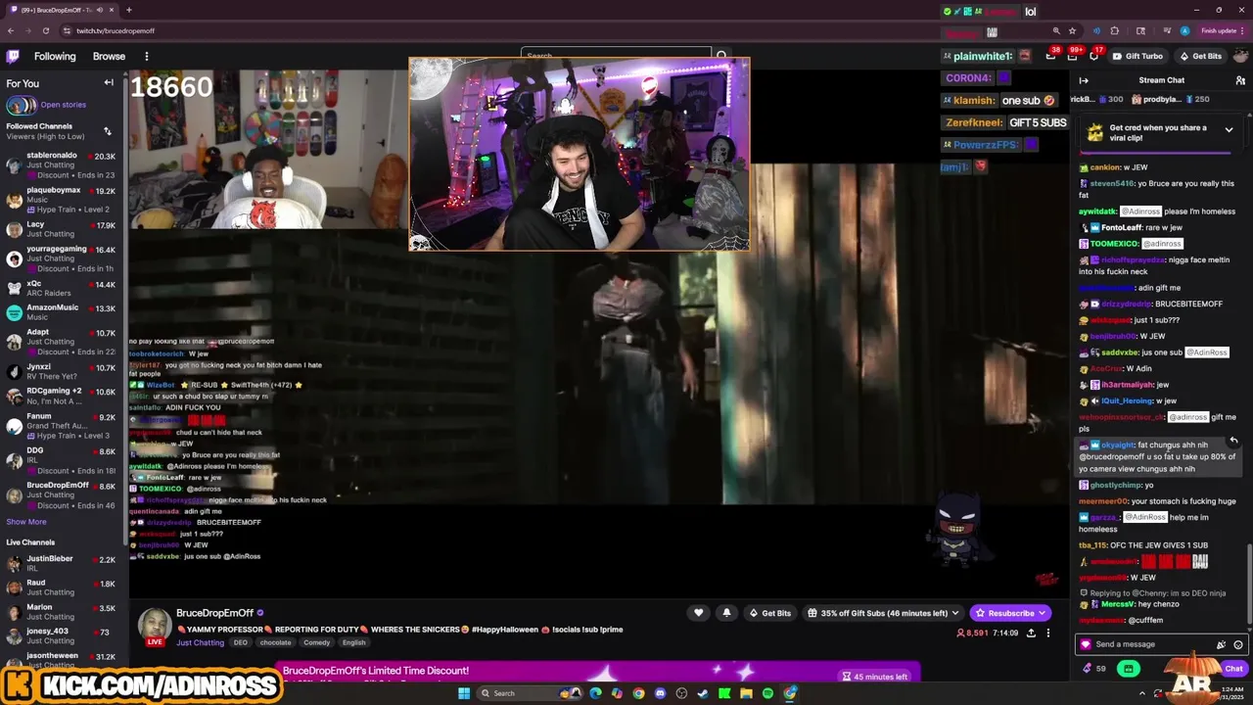The image size is (1253, 705).
Task: Click Show More under followed channels
Action: (x=26, y=522)
